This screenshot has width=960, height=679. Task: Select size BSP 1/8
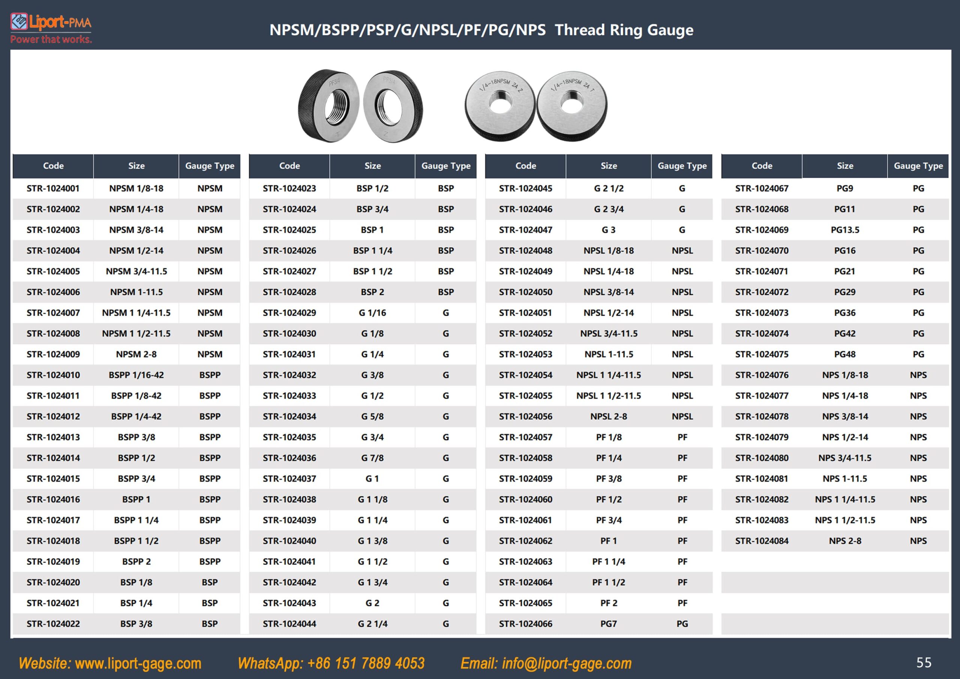click(136, 582)
